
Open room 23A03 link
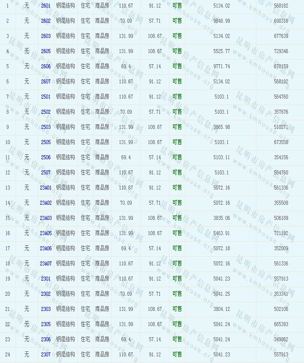click(x=46, y=218)
